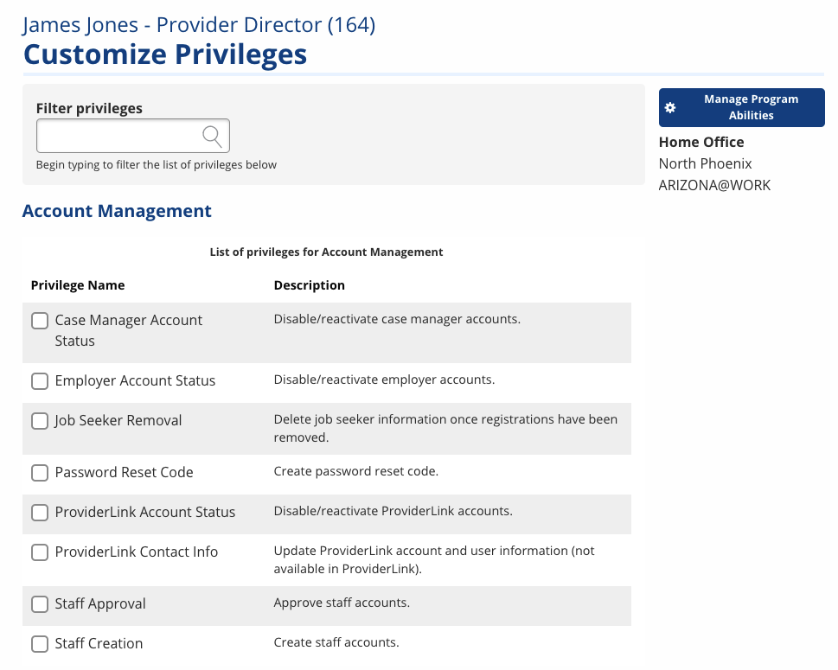Check ProviderLink Account Status checkbox
Screen dimensions: 838x670
coord(40,513)
